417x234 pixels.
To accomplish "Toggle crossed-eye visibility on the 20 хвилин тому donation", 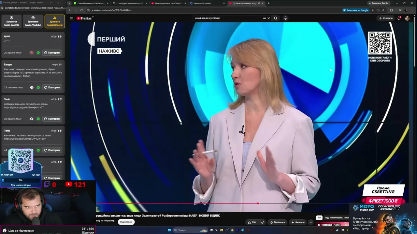I will [32, 53].
